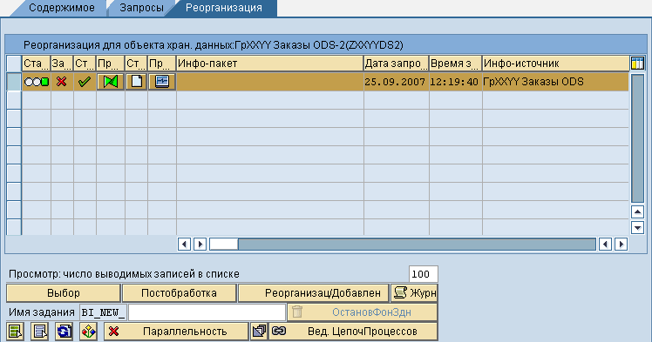Click the number of displayed records field
The image size is (652, 342).
[x=423, y=274]
